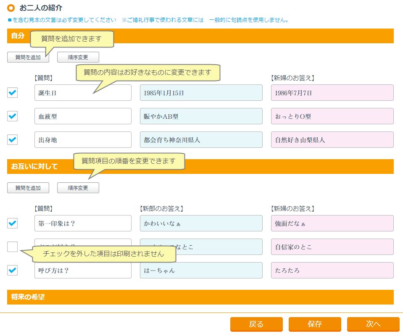Uncheck the 血液型 row checkbox
Image resolution: width=403 pixels, height=336 pixels.
tap(13, 116)
